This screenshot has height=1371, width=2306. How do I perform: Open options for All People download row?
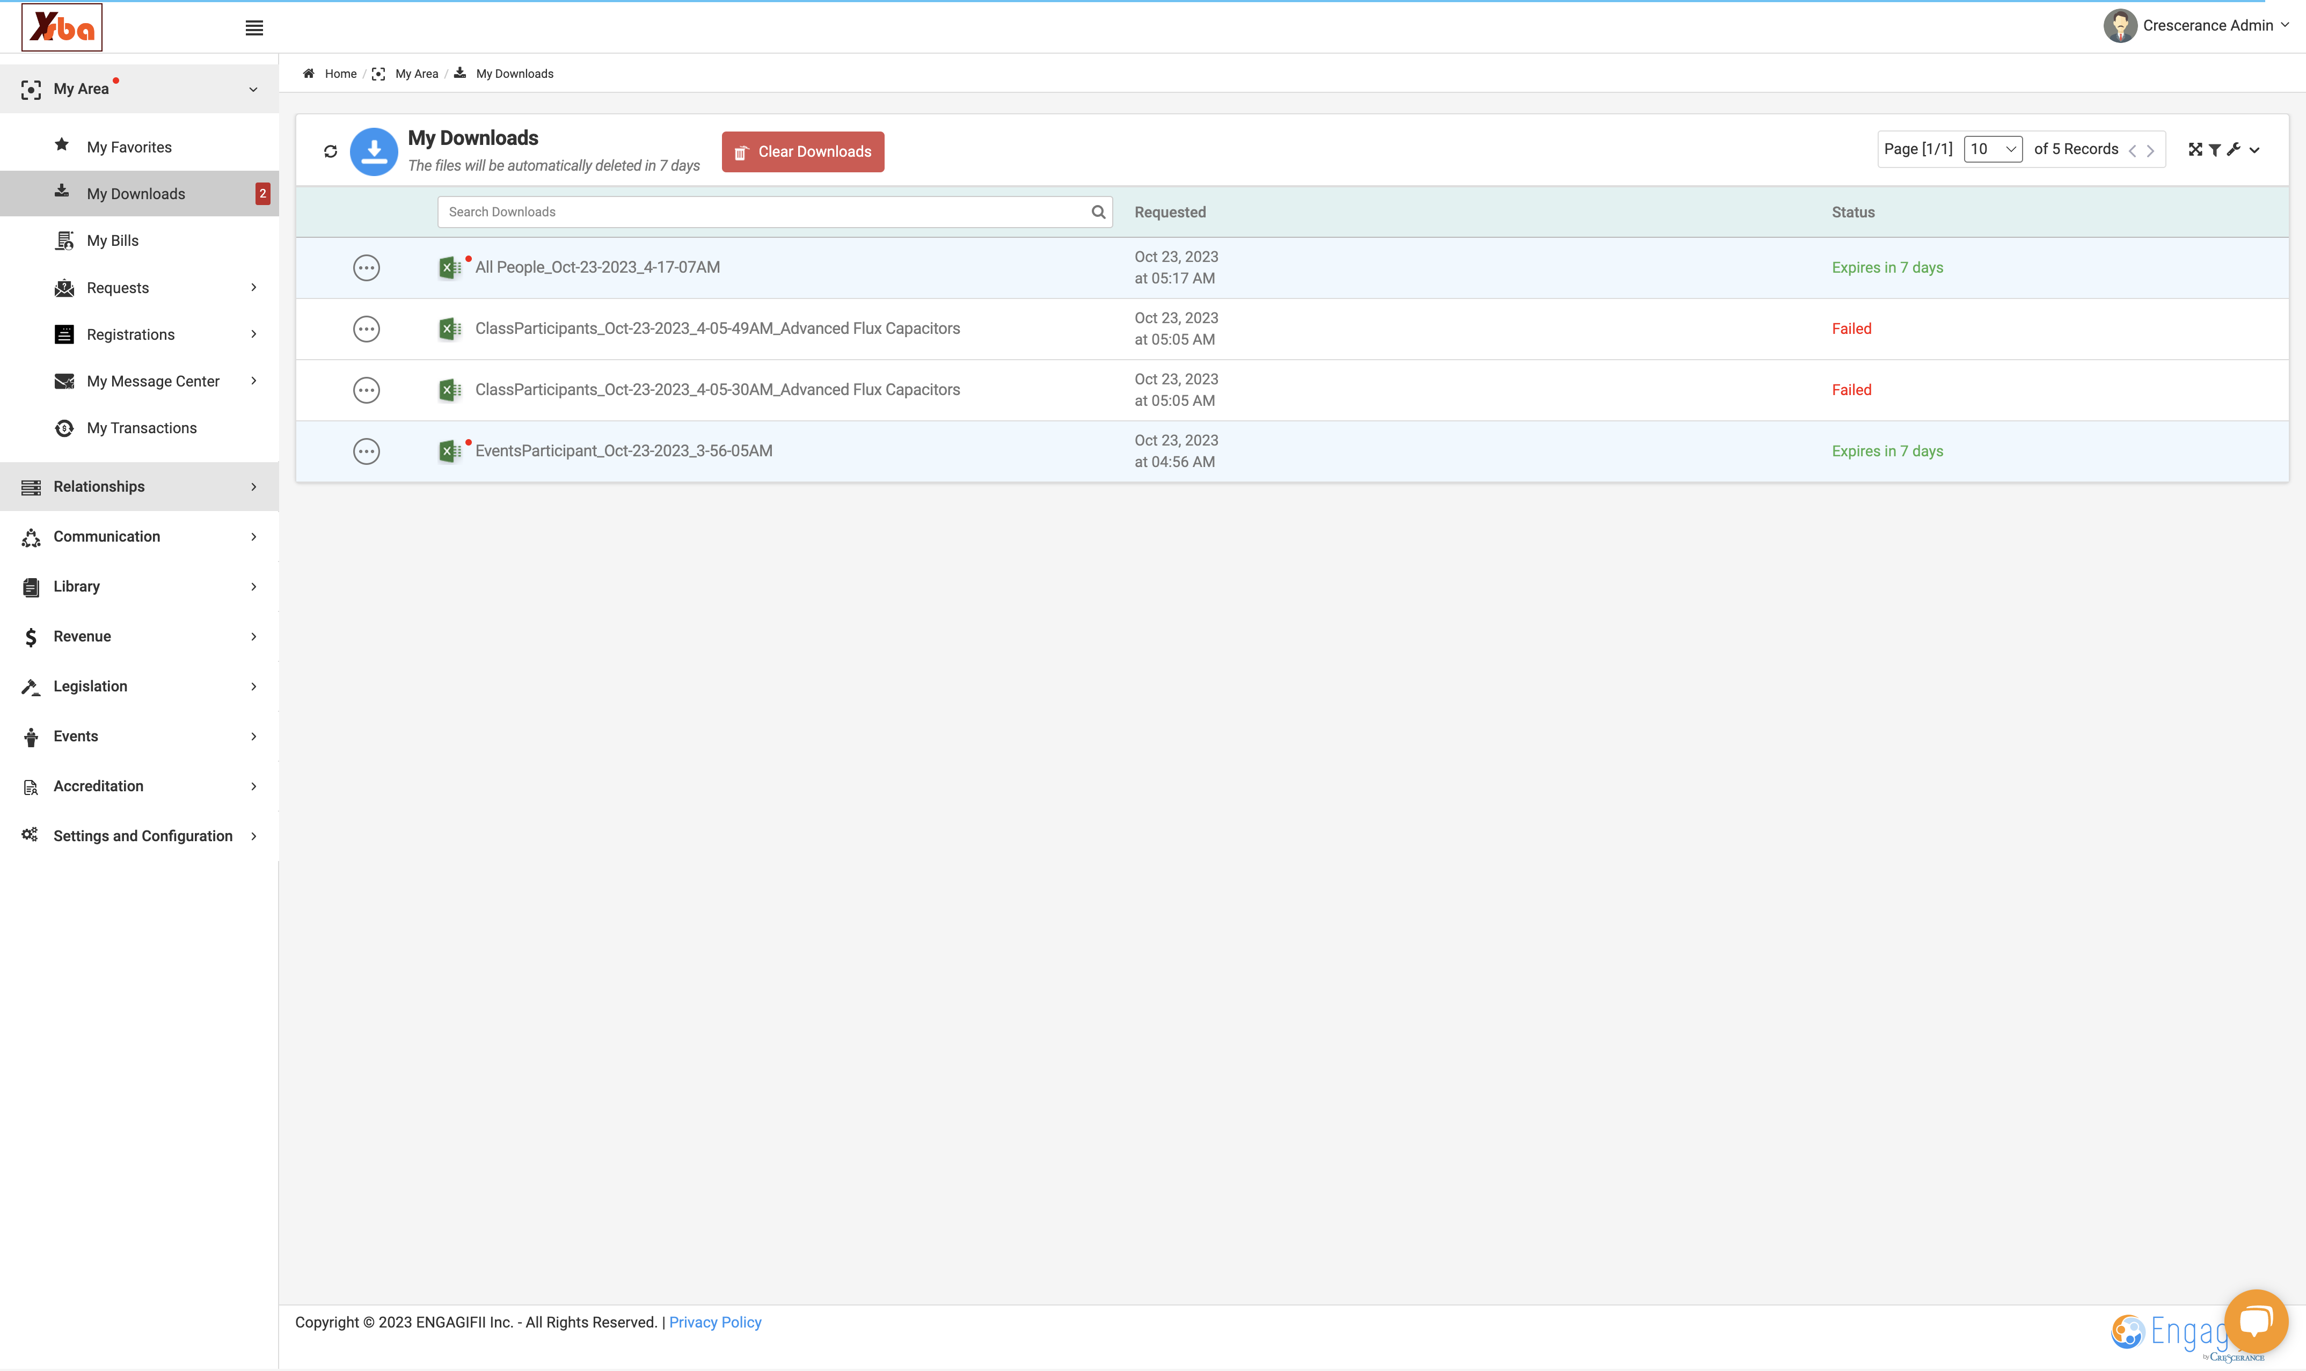[367, 268]
